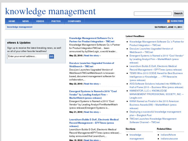Click the knowledge management site title

click(50, 12)
